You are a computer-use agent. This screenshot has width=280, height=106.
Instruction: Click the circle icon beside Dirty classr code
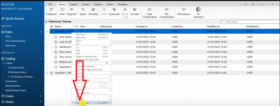(56, 37)
